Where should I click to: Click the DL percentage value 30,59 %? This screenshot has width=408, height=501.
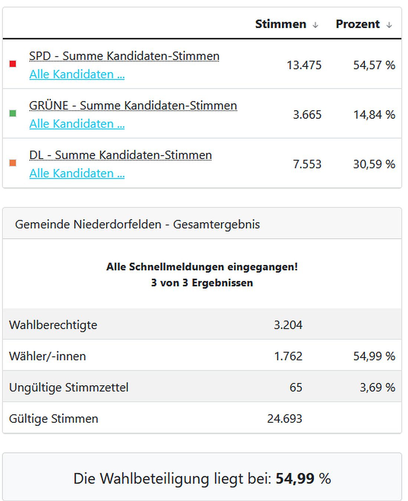[x=374, y=164]
